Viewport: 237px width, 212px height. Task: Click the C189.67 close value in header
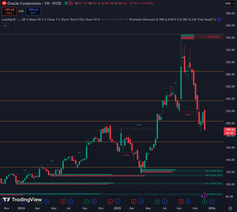(x=121, y=3)
